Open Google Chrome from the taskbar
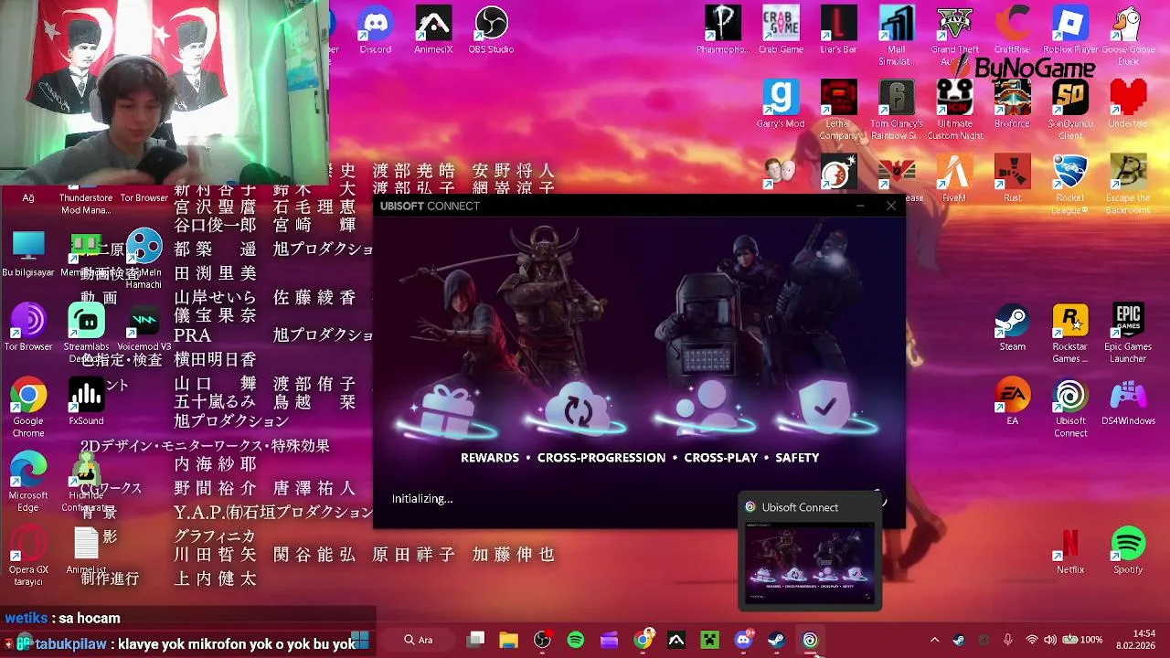This screenshot has height=658, width=1170. 643,641
